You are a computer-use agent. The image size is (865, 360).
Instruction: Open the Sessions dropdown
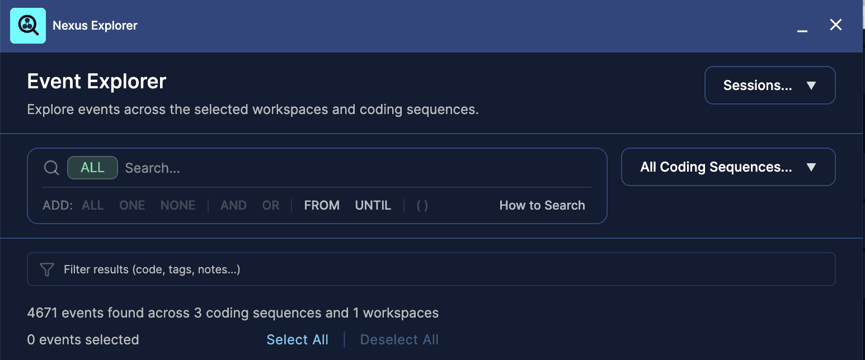tap(770, 86)
